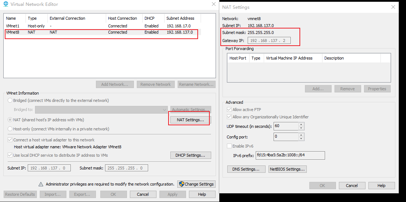This screenshot has width=406, height=202.
Task: Open DNS Settings in NAT Settings
Action: pos(246,169)
